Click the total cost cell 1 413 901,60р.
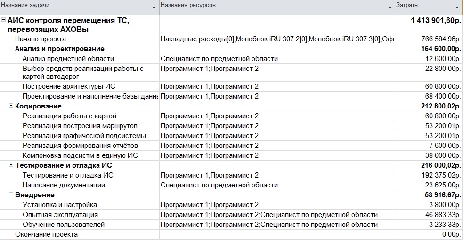 point(435,21)
